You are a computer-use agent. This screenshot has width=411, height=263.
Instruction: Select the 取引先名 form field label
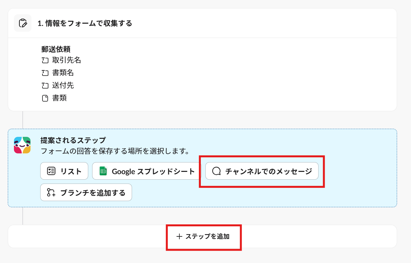[66, 60]
